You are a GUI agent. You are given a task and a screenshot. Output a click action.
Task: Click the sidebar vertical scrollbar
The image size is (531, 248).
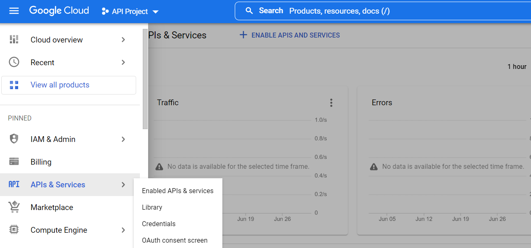(x=145, y=78)
